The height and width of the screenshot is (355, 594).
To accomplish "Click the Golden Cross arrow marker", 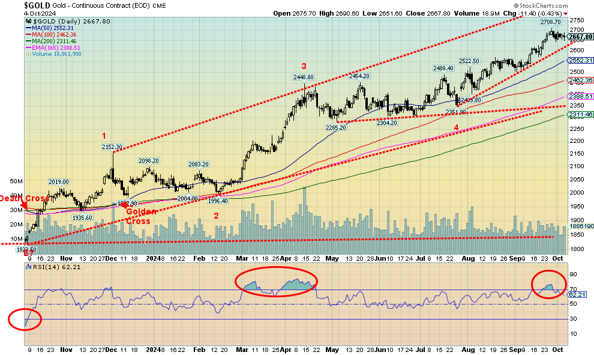I will (x=124, y=205).
